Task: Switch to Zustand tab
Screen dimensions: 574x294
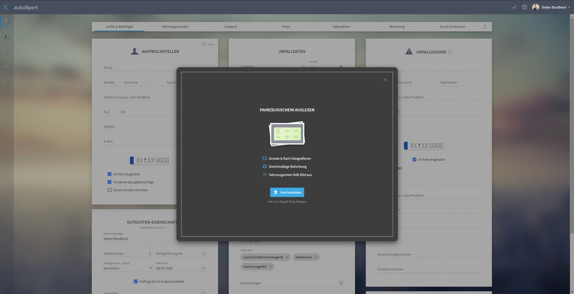Action: pyautogui.click(x=230, y=27)
